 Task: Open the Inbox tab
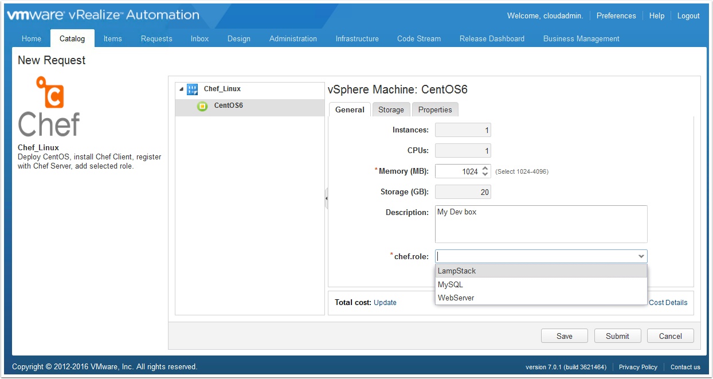[x=199, y=38]
